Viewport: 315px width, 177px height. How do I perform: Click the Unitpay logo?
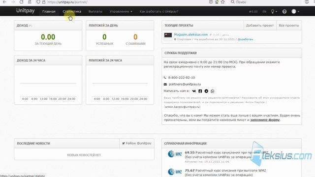tap(25, 11)
